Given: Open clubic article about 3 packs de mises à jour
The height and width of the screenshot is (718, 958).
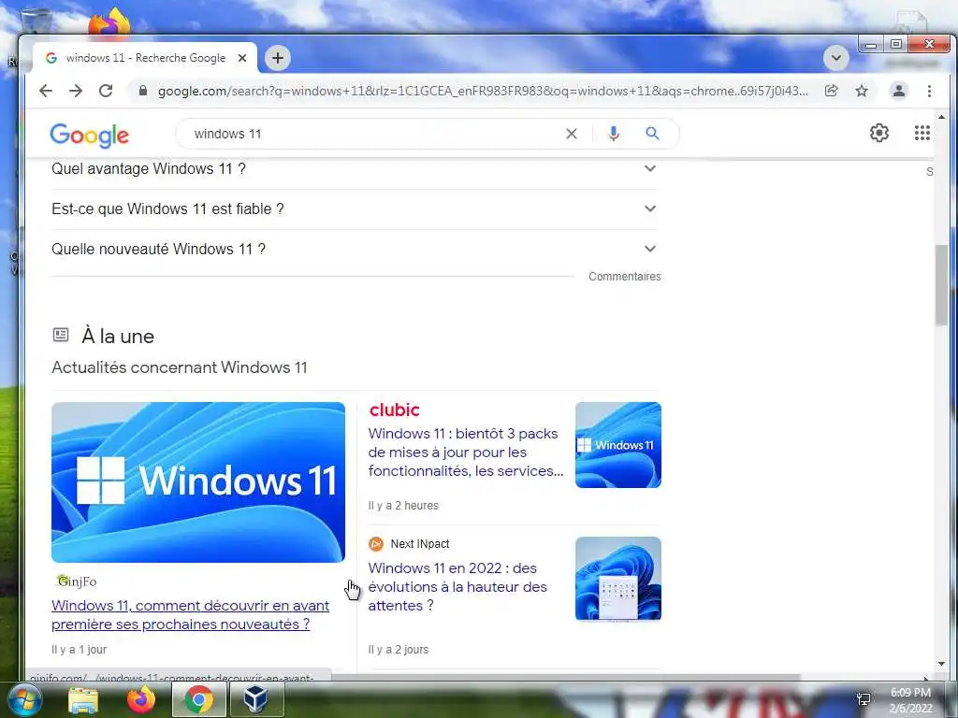Looking at the screenshot, I should [x=466, y=452].
